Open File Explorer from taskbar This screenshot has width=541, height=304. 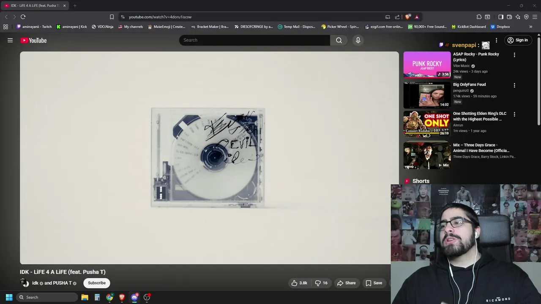(85, 297)
